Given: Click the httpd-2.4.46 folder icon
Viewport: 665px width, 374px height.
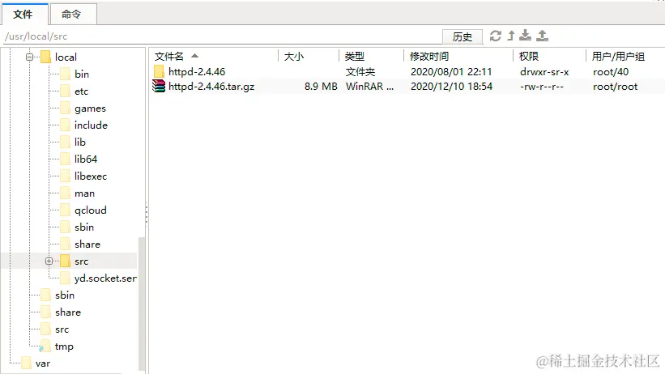Looking at the screenshot, I should point(159,71).
